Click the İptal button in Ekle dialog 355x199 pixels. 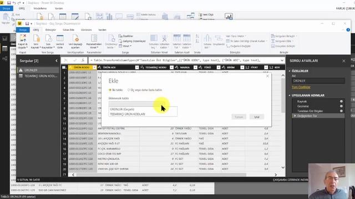pos(256,117)
